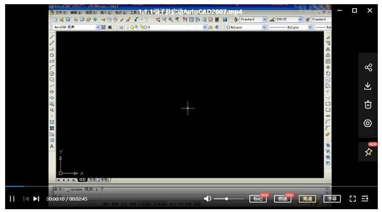Open the AutoCAD 经典 workspace dropdown

[97, 27]
